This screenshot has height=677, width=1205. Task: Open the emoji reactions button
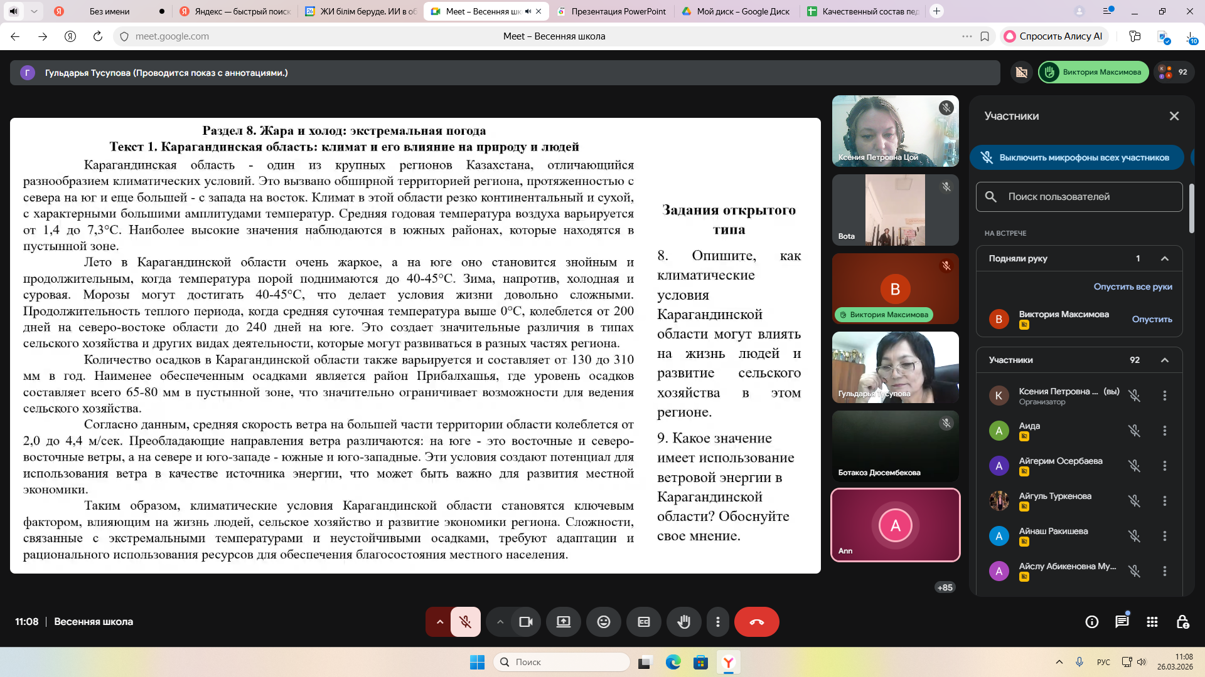603,622
